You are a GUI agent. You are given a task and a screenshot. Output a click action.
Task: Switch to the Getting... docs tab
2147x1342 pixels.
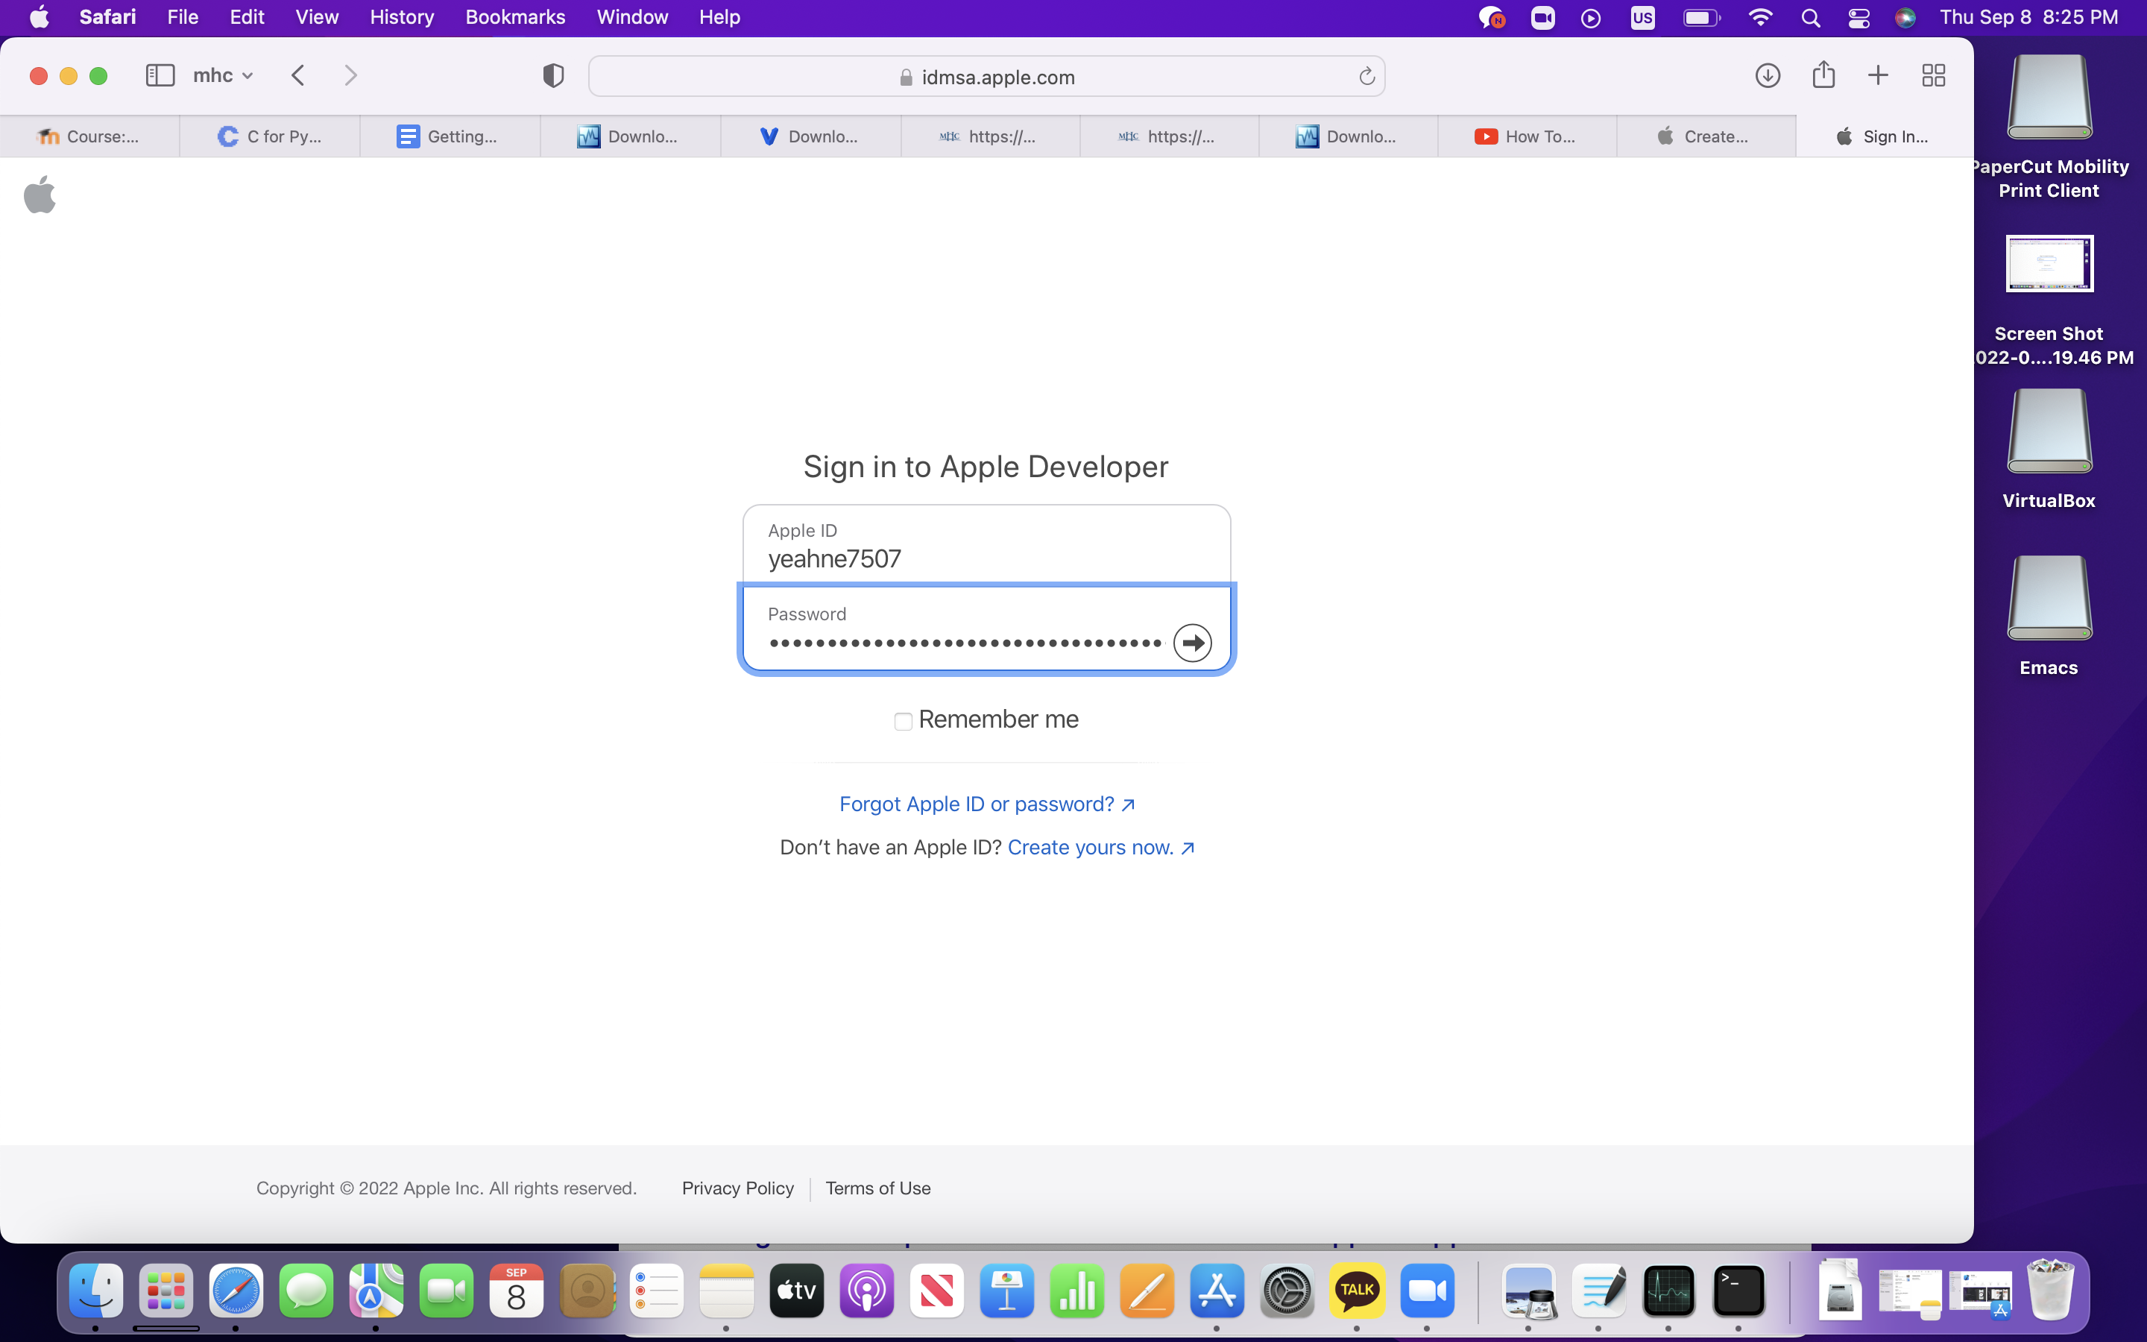point(449,136)
